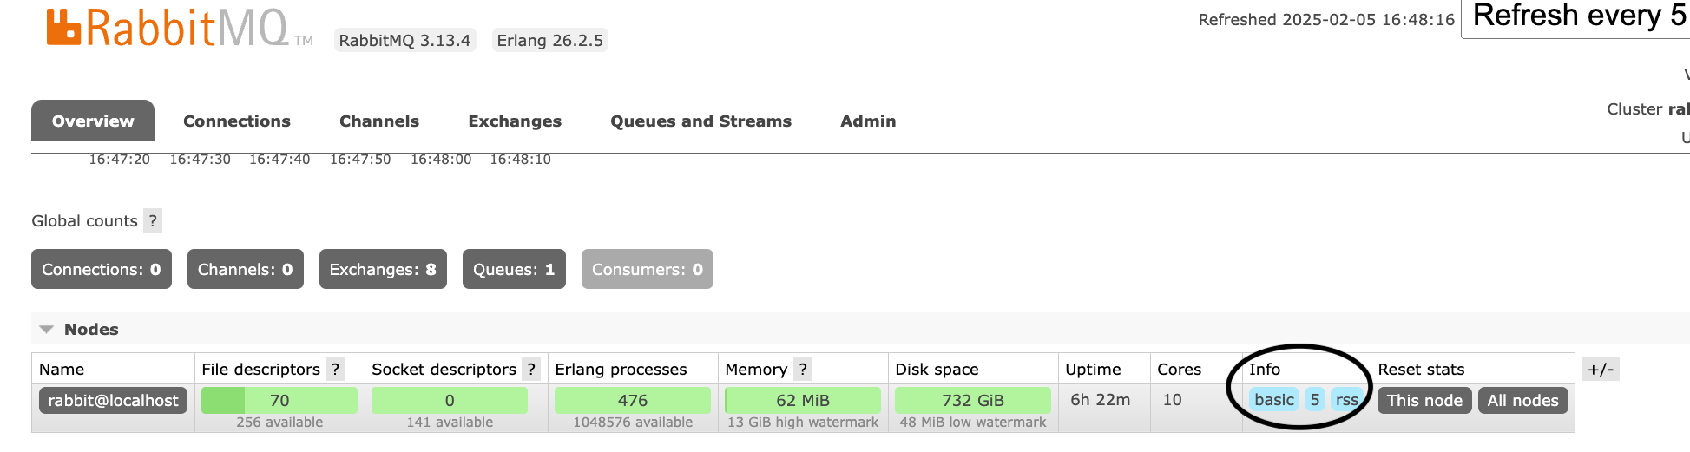Open Global counts help question mark

[153, 220]
